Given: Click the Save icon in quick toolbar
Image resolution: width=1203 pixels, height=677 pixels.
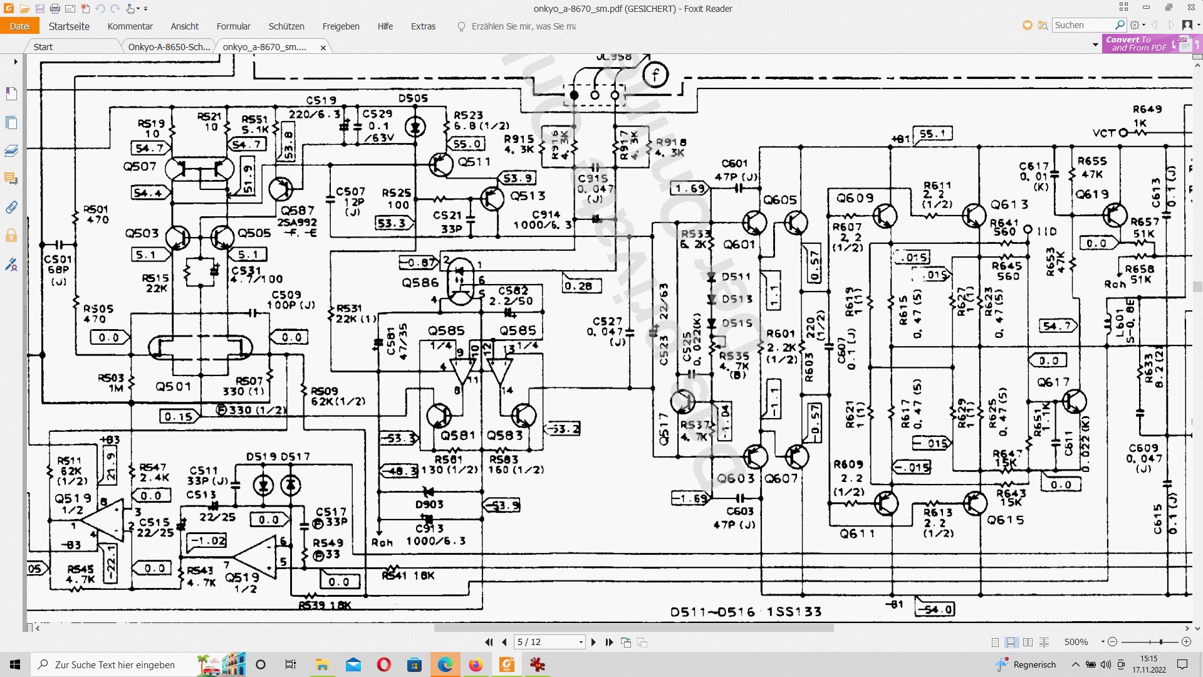Looking at the screenshot, I should pyautogui.click(x=39, y=9).
